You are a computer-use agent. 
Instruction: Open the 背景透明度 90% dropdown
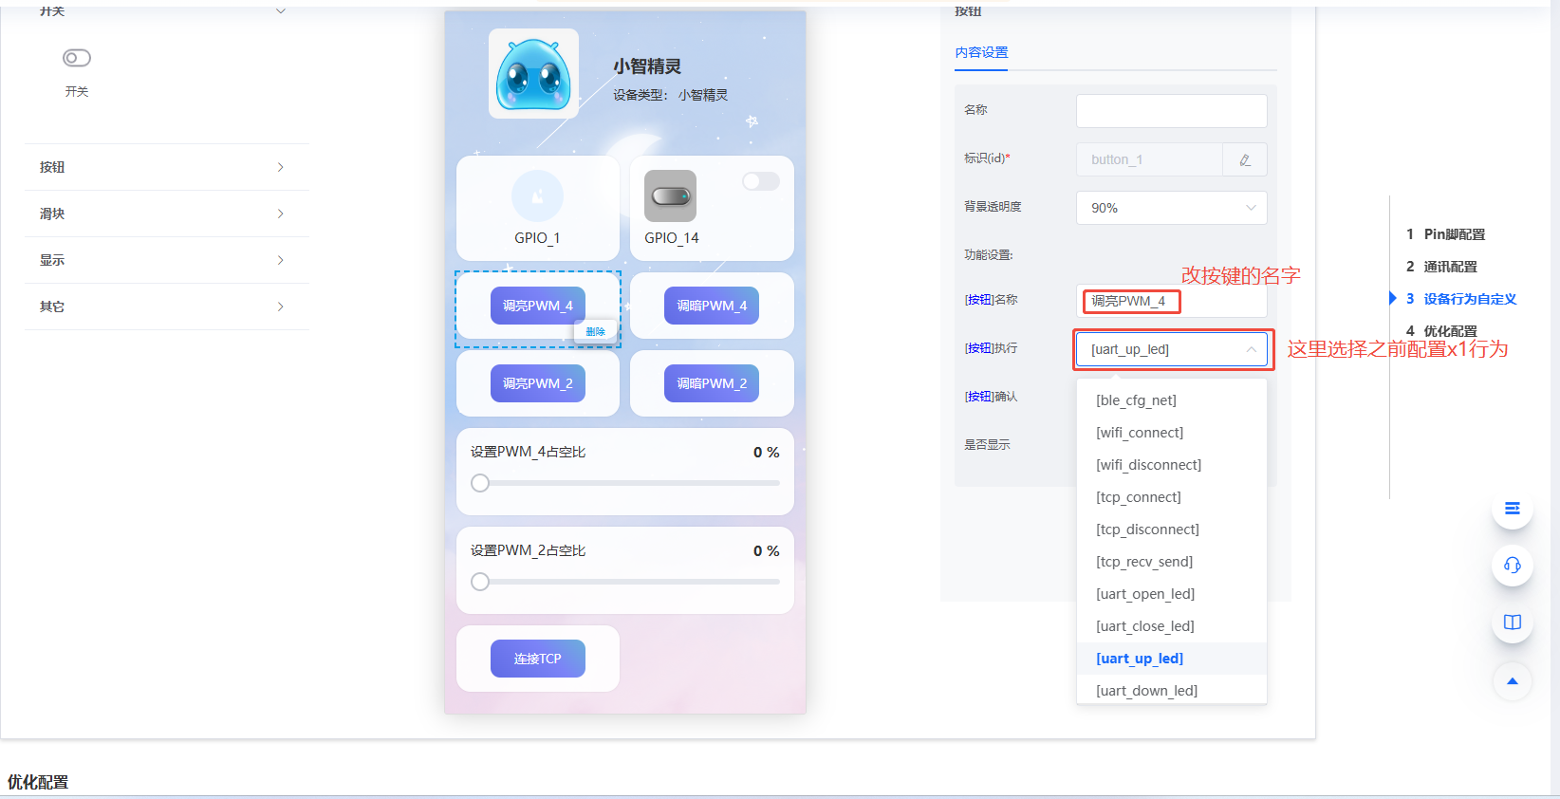1172,208
